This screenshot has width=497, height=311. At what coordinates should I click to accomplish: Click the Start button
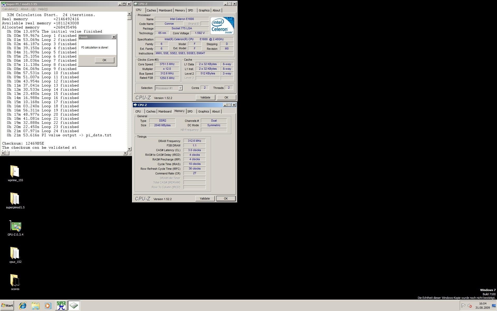pyautogui.click(x=7, y=306)
